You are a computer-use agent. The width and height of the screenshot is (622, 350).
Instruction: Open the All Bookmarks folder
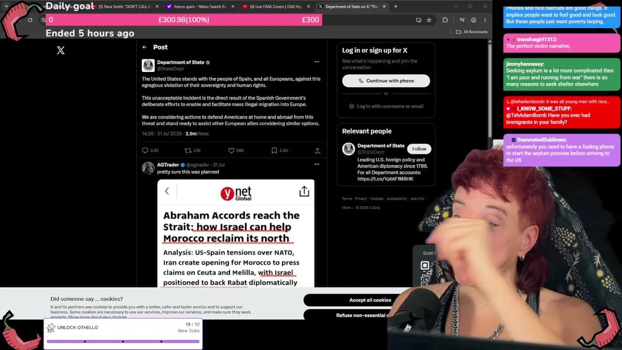pyautogui.click(x=472, y=32)
